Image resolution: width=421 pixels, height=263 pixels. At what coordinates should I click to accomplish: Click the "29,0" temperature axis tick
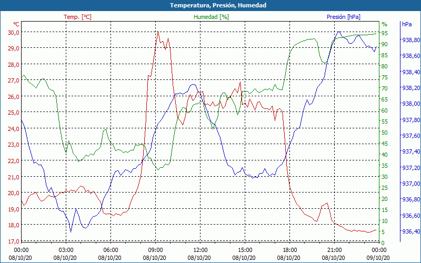14,48
